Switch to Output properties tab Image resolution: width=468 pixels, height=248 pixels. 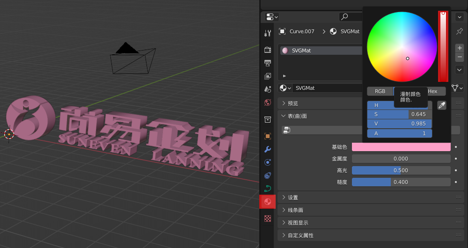click(x=268, y=63)
